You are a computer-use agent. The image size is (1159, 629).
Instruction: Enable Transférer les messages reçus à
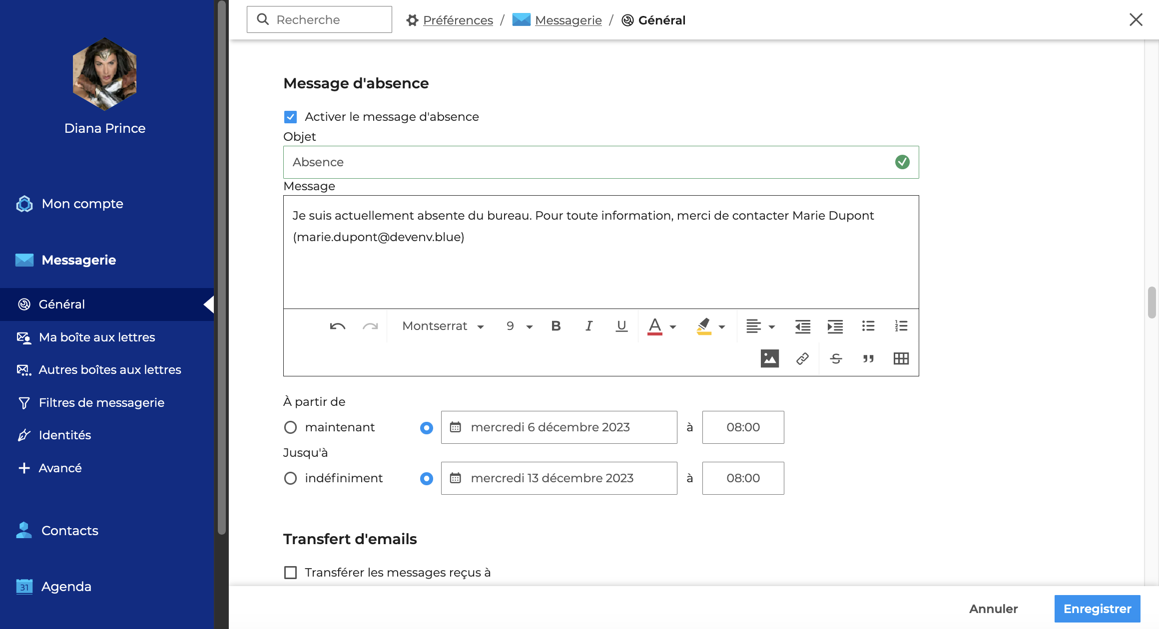click(x=290, y=572)
